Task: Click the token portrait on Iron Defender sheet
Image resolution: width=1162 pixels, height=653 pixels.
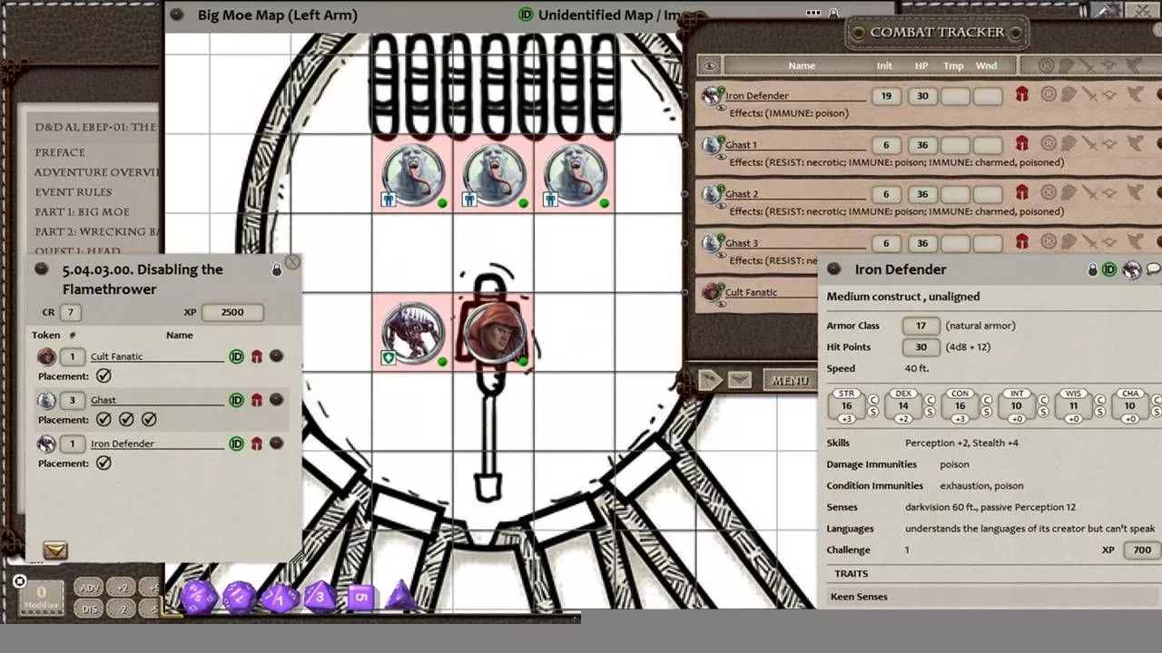Action: (1131, 269)
